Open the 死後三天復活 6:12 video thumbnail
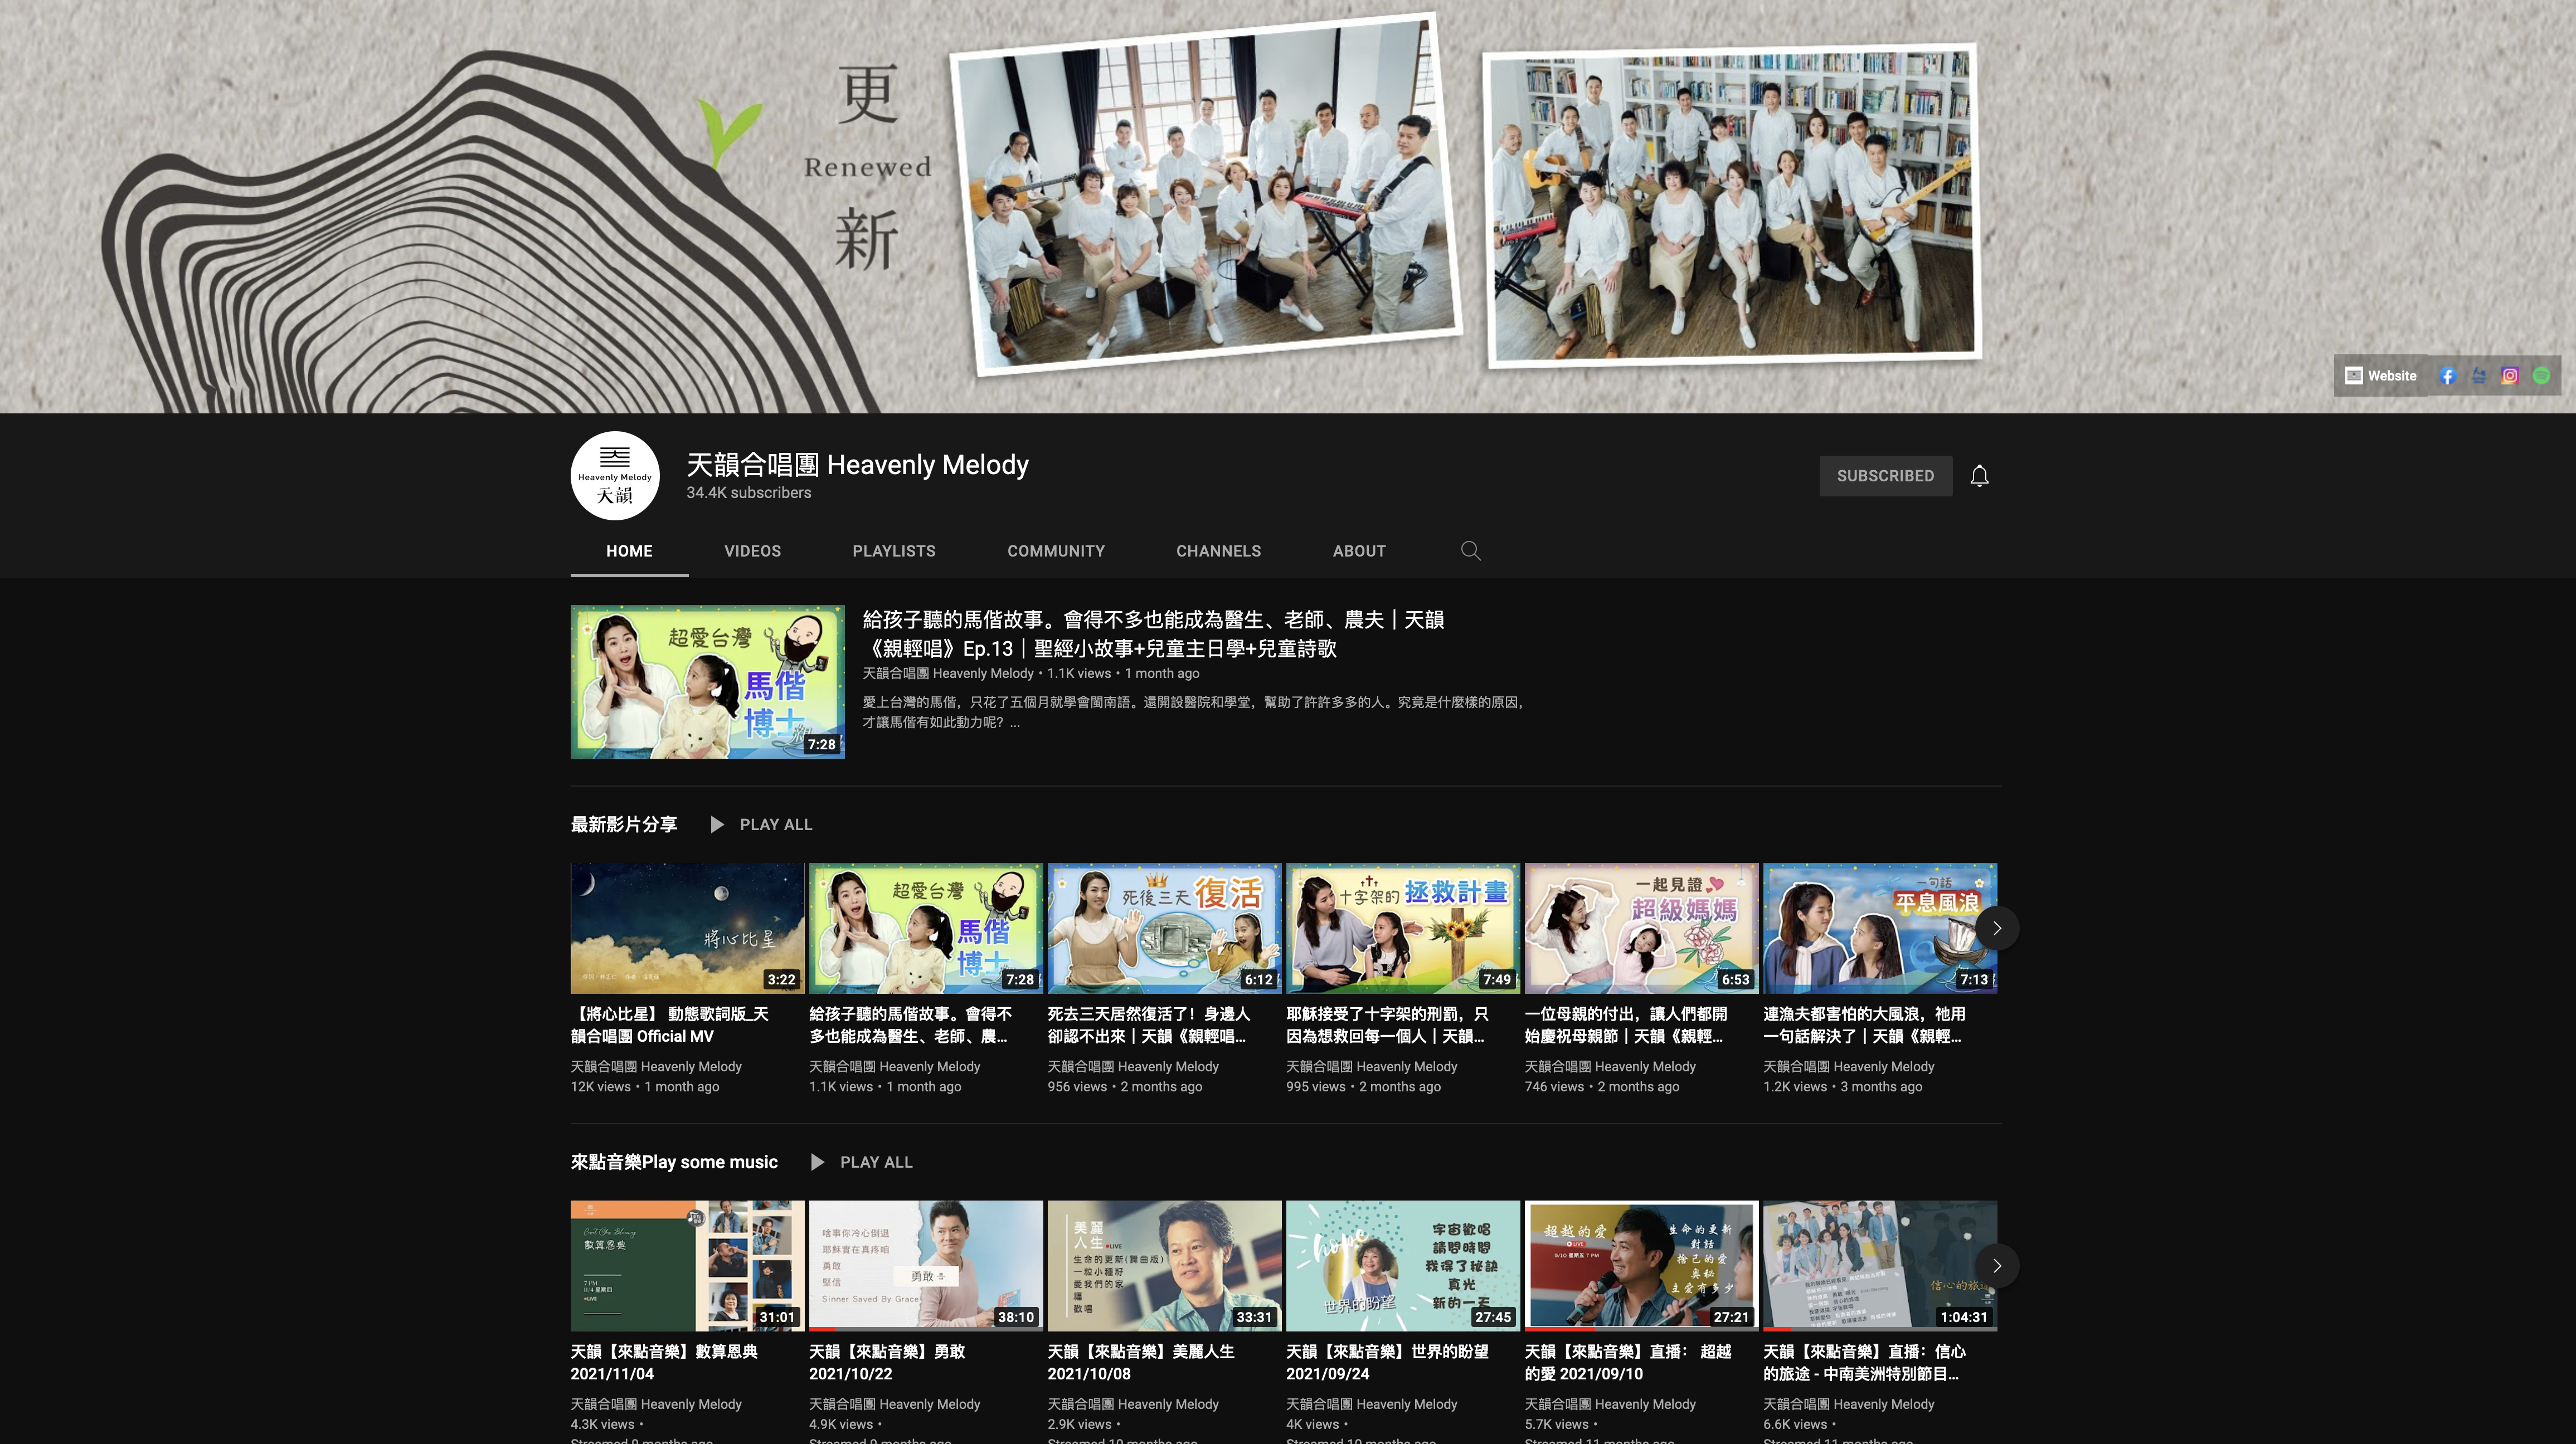This screenshot has width=2576, height=1444. pos(1164,928)
